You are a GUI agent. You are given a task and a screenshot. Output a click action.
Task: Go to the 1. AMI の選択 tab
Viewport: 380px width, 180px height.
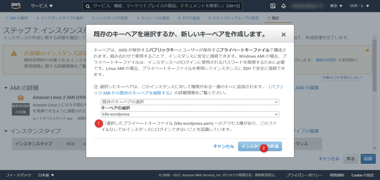click(x=17, y=18)
